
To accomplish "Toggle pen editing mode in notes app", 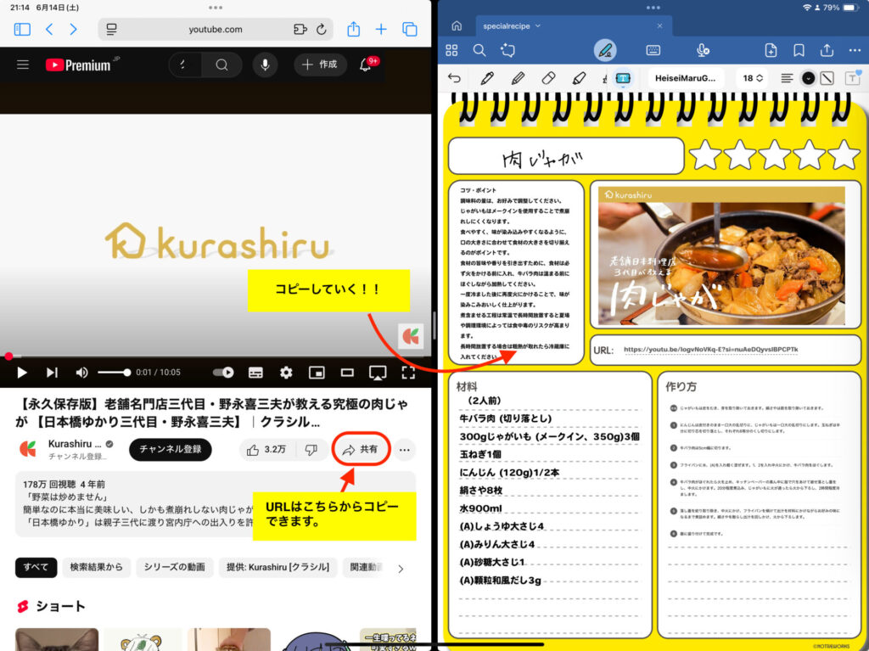I will tap(605, 50).
